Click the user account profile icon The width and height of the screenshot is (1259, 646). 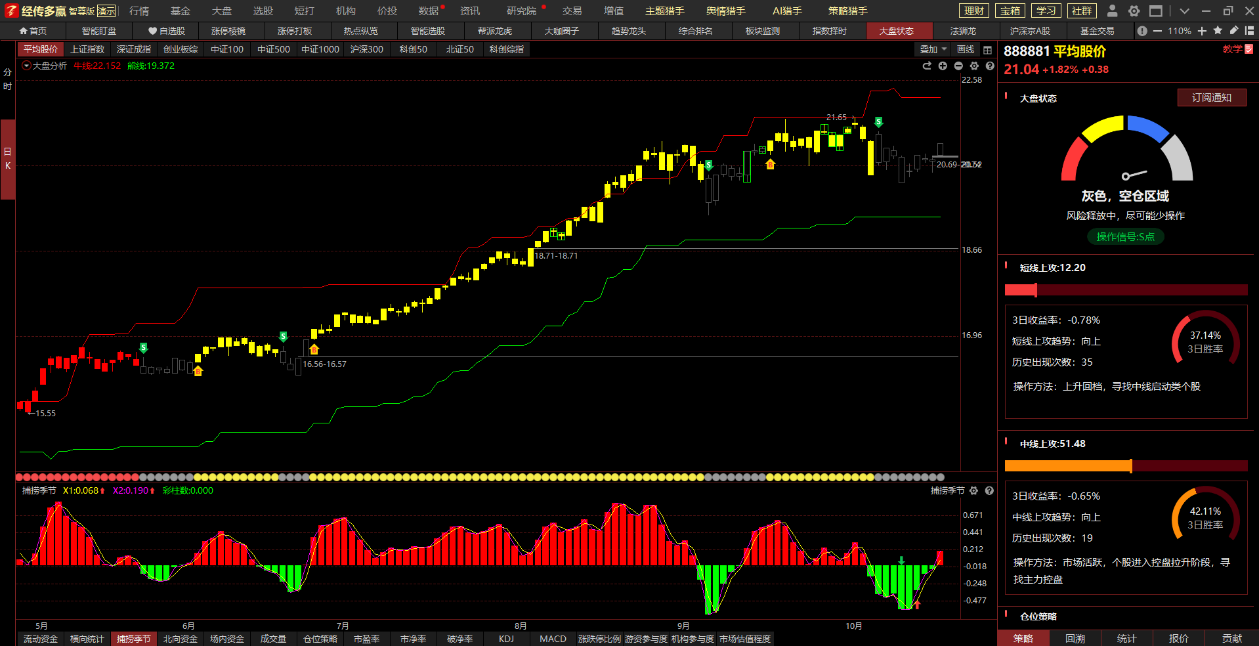click(1112, 11)
